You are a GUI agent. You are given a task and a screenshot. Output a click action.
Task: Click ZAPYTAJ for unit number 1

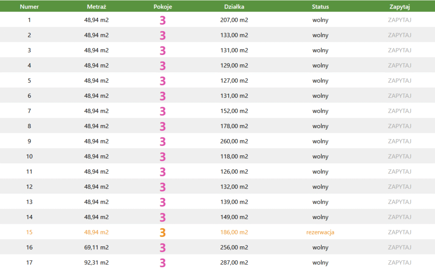399,20
